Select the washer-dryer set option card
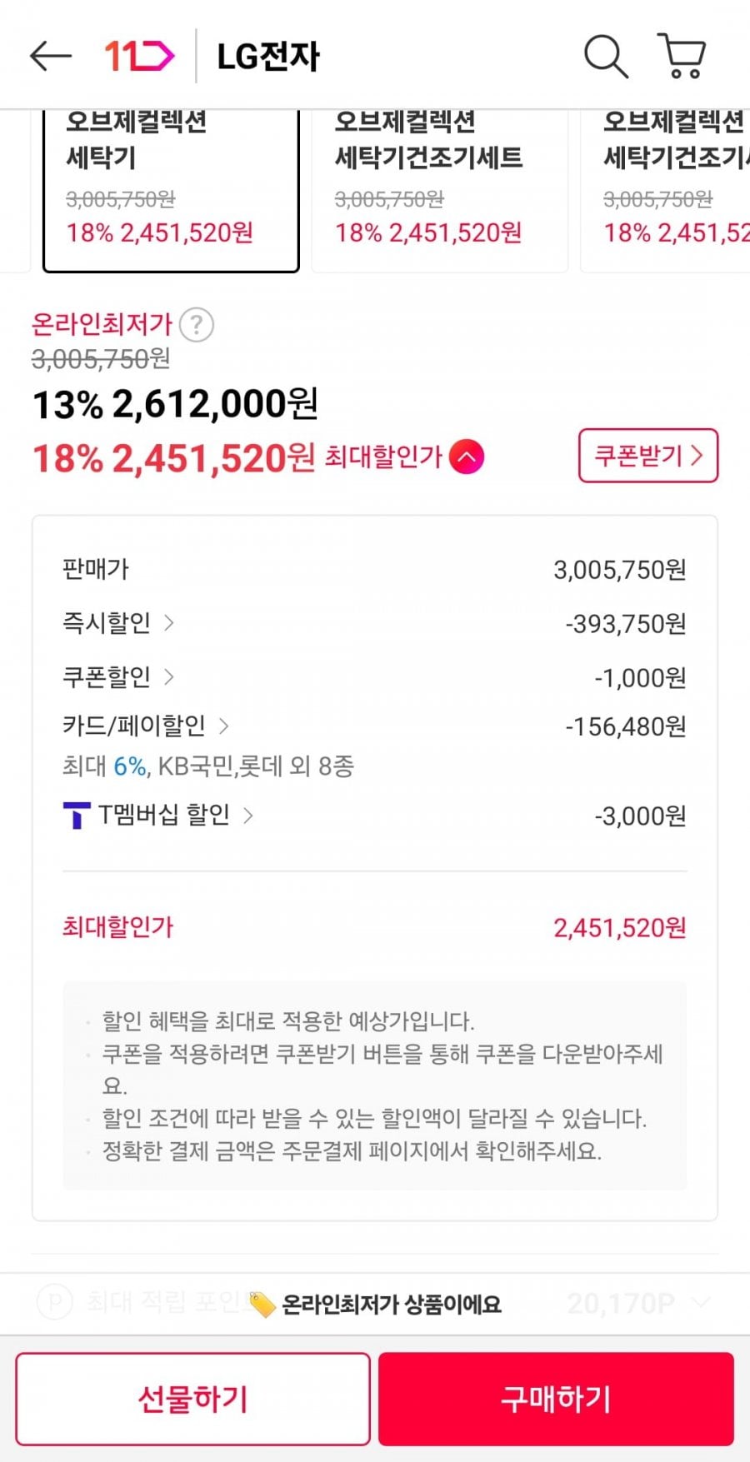This screenshot has width=750, height=1462. click(x=439, y=192)
